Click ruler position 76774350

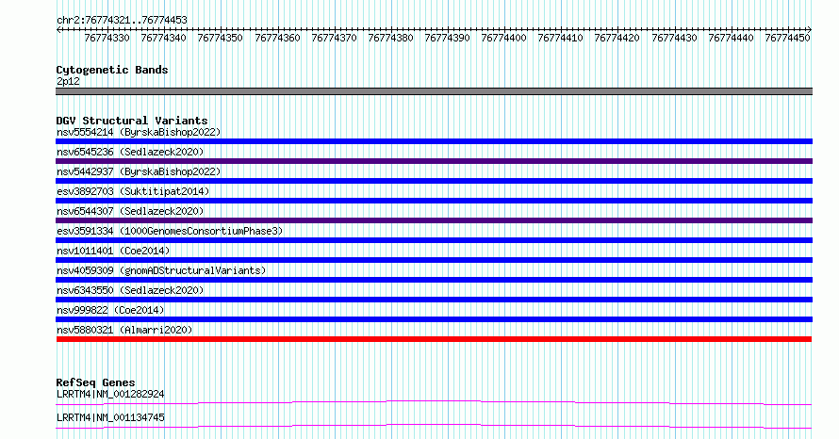220,38
